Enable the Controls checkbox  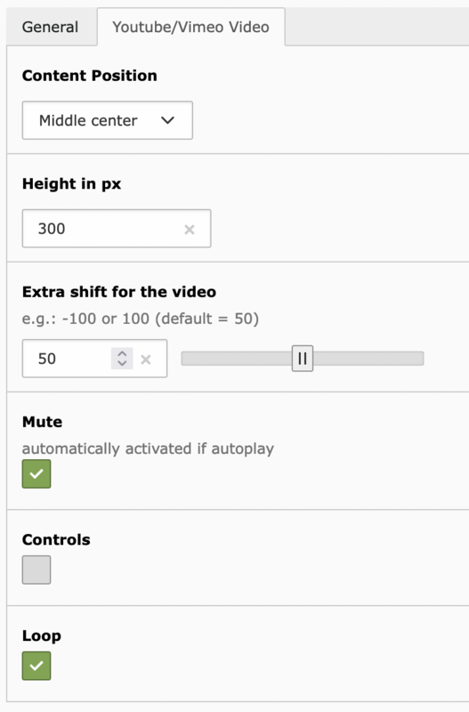(x=36, y=570)
